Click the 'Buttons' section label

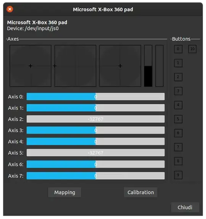(181, 39)
